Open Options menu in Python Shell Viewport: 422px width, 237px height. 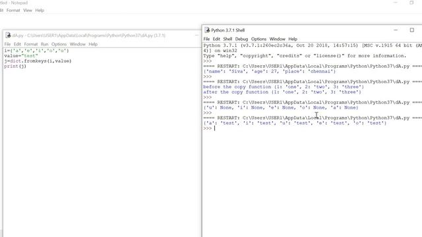[258, 39]
